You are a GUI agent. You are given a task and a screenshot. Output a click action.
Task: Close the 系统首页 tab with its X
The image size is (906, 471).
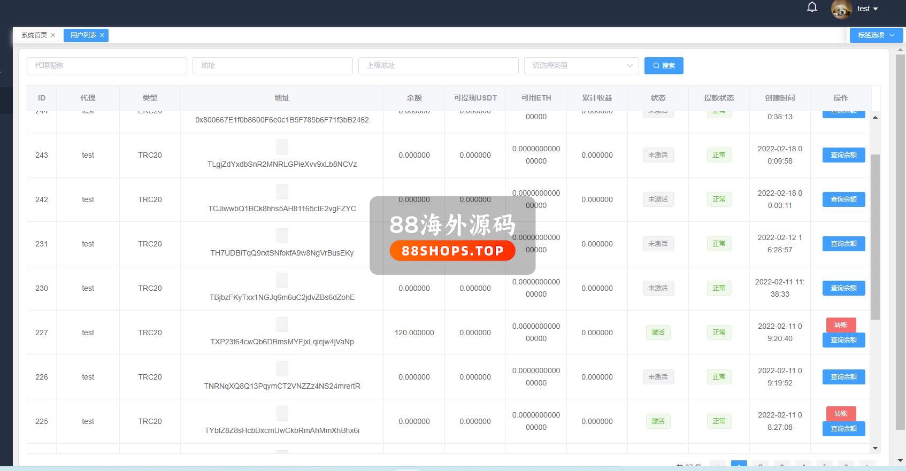pos(53,35)
